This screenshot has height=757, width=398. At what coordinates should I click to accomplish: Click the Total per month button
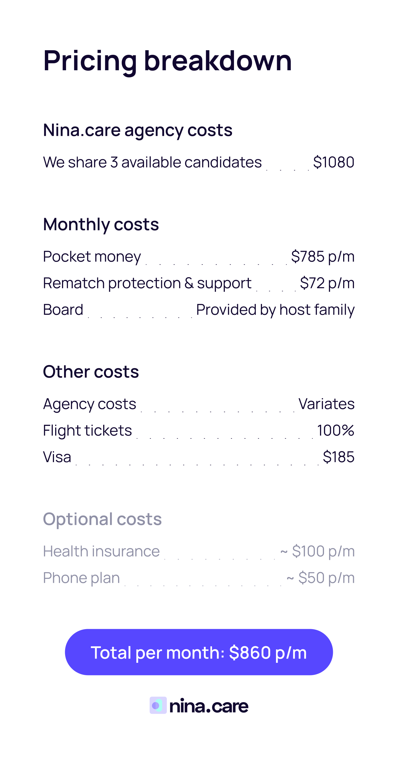(x=199, y=652)
